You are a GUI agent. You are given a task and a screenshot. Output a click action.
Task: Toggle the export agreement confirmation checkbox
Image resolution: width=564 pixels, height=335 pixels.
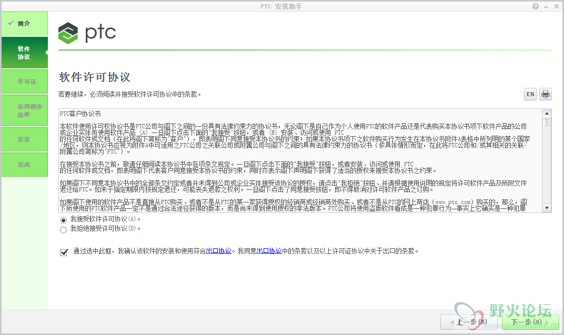pos(64,252)
